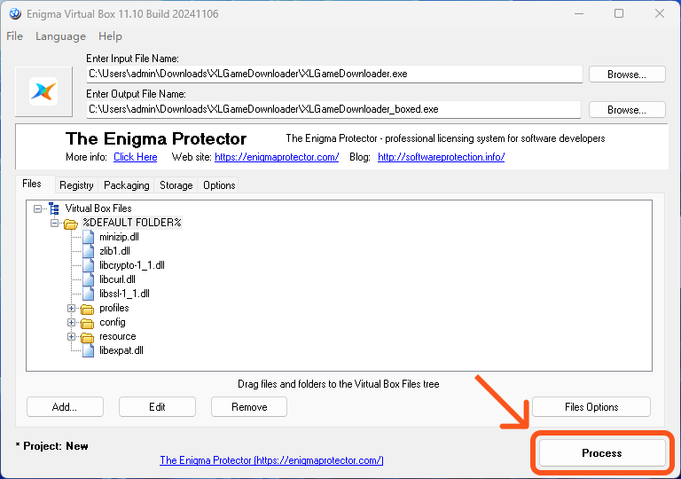Select the Virtual Box Files label
The height and width of the screenshot is (479, 681).
coord(98,208)
